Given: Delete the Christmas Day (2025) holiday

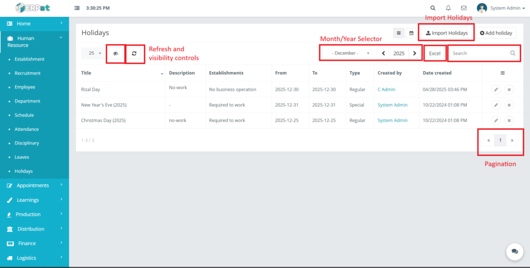Looking at the screenshot, I should [x=509, y=121].
